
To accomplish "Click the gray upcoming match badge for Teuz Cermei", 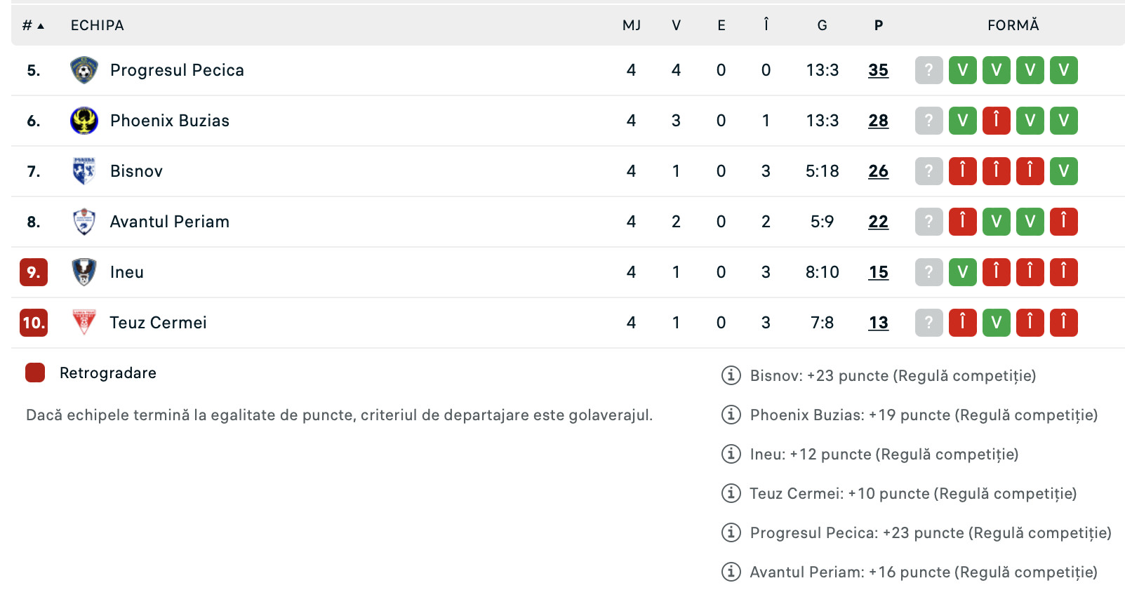I will [929, 323].
